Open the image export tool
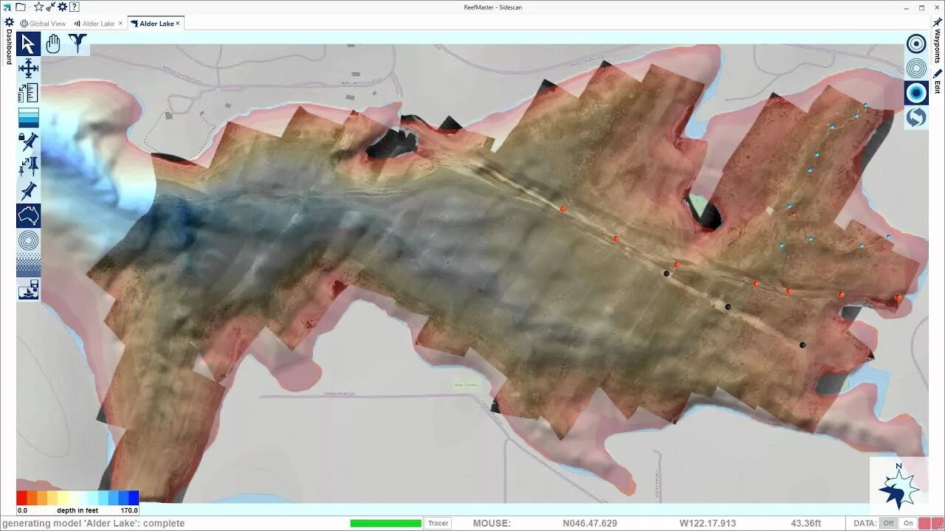 27,289
